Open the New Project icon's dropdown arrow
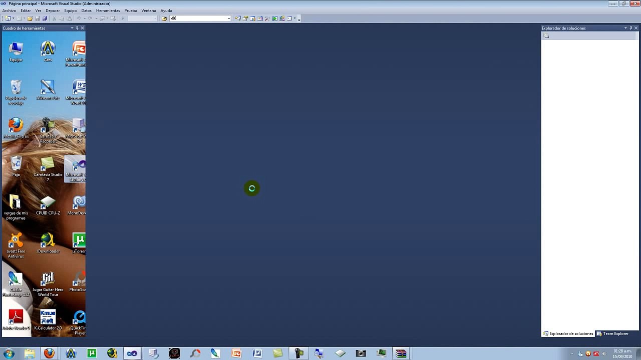This screenshot has width=641, height=360. [x=14, y=18]
